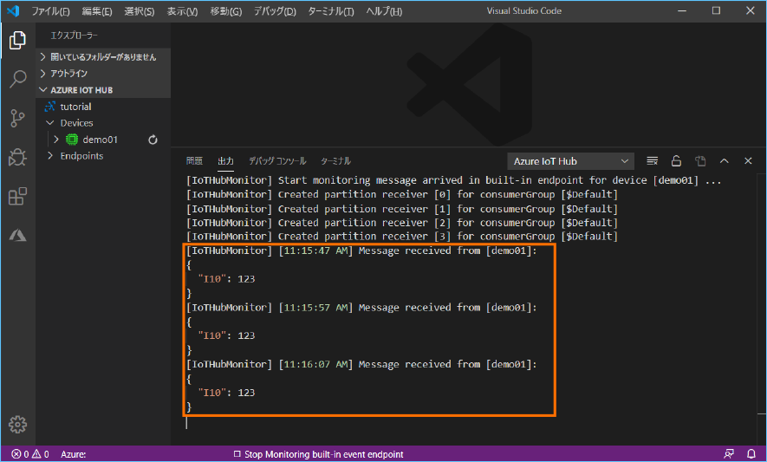767x462 pixels.
Task: Open the Search view in activity bar
Action: tap(17, 80)
